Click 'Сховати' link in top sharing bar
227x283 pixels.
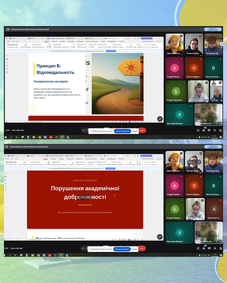coord(135,131)
